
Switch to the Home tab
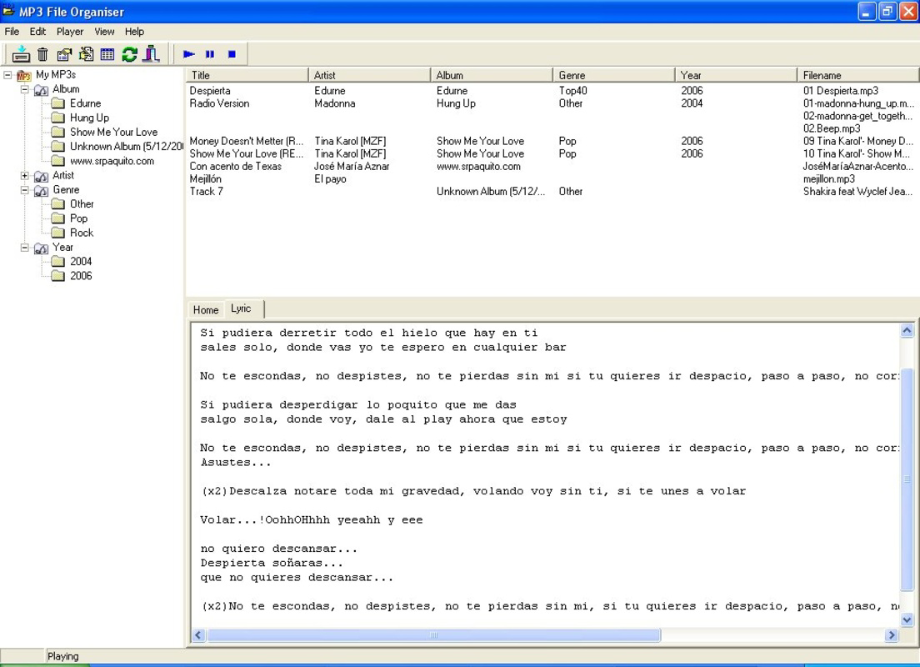[206, 310]
